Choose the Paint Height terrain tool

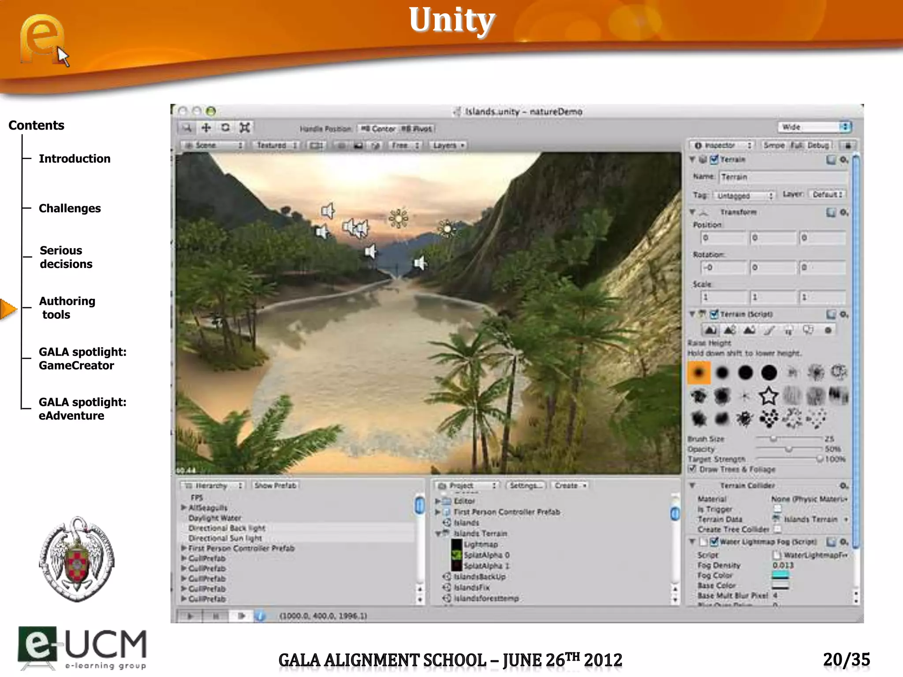click(x=730, y=330)
